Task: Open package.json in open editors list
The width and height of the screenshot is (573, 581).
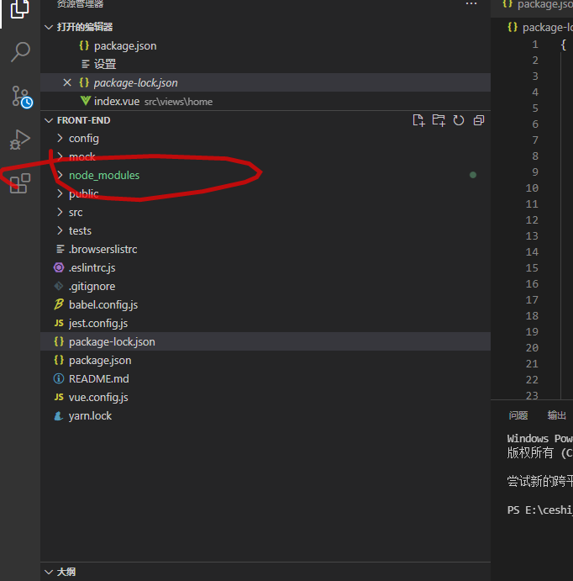Action: 265,46
